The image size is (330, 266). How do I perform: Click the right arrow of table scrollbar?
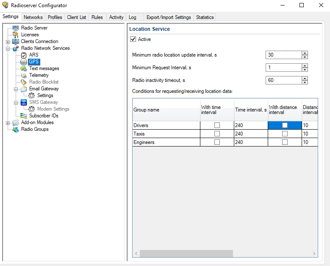coord(314,253)
